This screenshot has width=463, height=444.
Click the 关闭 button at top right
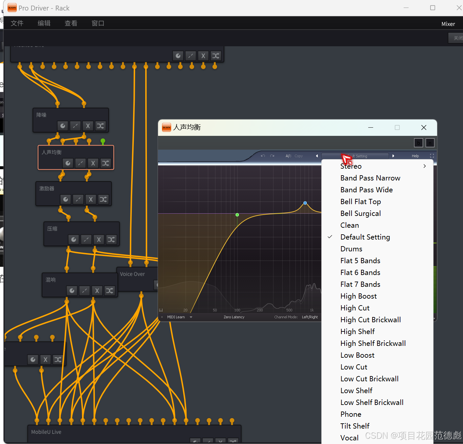pyautogui.click(x=456, y=38)
